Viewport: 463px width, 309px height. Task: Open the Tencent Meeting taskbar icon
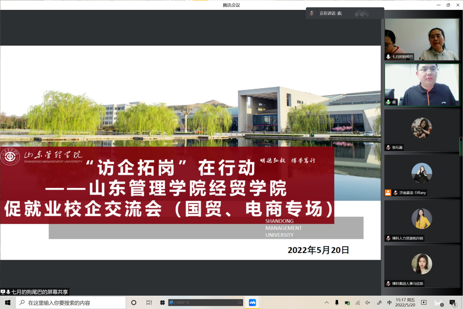click(252, 302)
